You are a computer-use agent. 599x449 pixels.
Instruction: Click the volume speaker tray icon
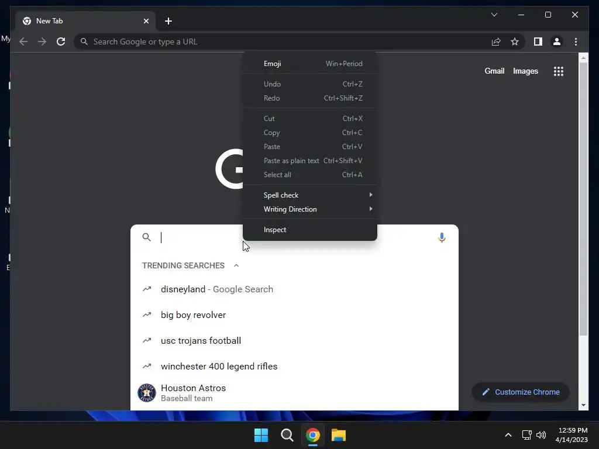541,435
